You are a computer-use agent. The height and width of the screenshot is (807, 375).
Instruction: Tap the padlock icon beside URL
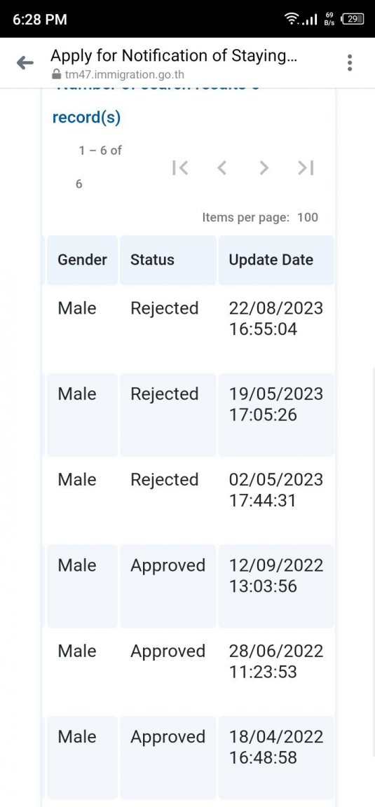[x=55, y=75]
